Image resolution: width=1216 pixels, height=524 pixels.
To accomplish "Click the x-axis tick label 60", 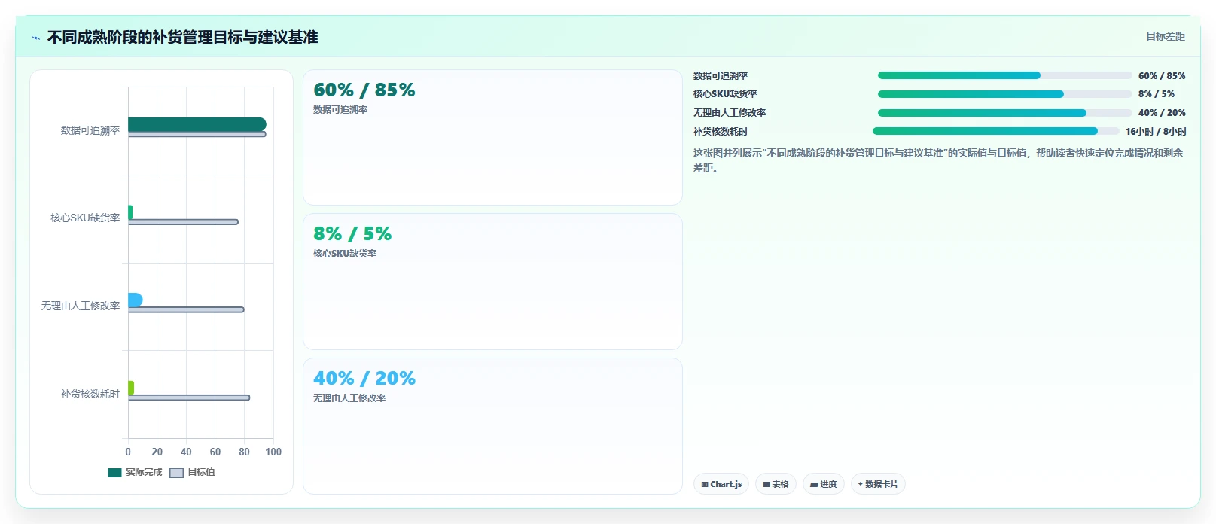I will (x=215, y=452).
